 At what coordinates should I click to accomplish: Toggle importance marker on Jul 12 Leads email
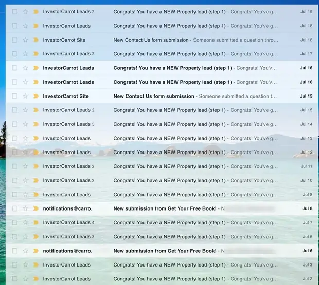point(36,152)
